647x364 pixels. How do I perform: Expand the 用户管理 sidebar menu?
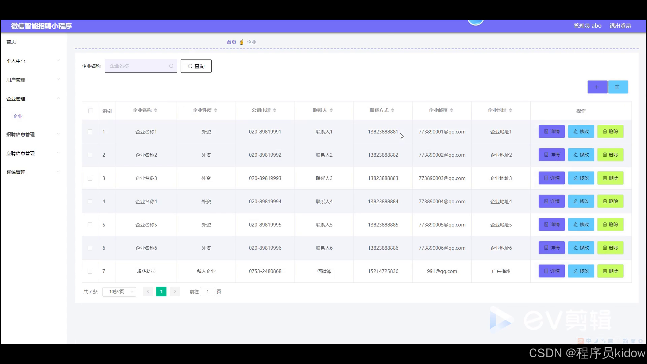pyautogui.click(x=33, y=80)
